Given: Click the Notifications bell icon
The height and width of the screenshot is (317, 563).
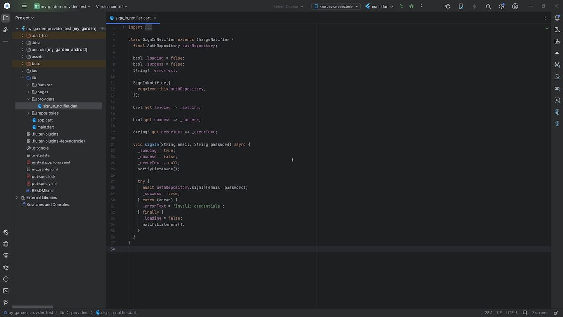Looking at the screenshot, I should pos(557,18).
